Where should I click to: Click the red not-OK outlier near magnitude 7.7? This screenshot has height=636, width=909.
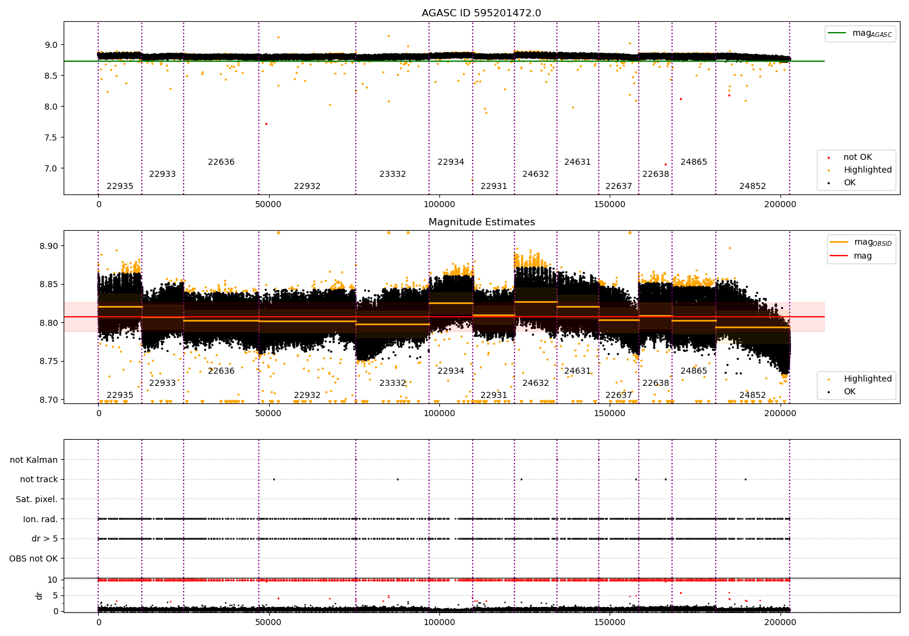tap(266, 124)
